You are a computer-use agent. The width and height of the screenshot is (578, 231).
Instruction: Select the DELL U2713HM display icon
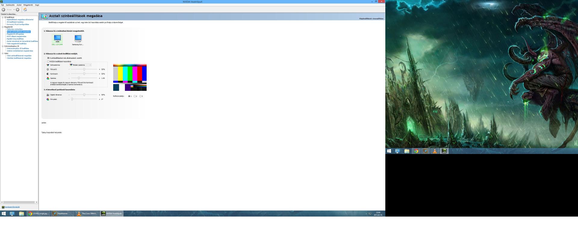click(x=57, y=38)
